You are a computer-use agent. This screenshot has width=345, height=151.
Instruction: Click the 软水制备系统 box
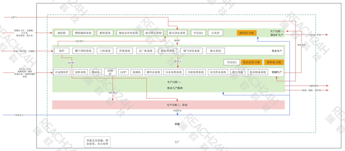(x=258, y=72)
